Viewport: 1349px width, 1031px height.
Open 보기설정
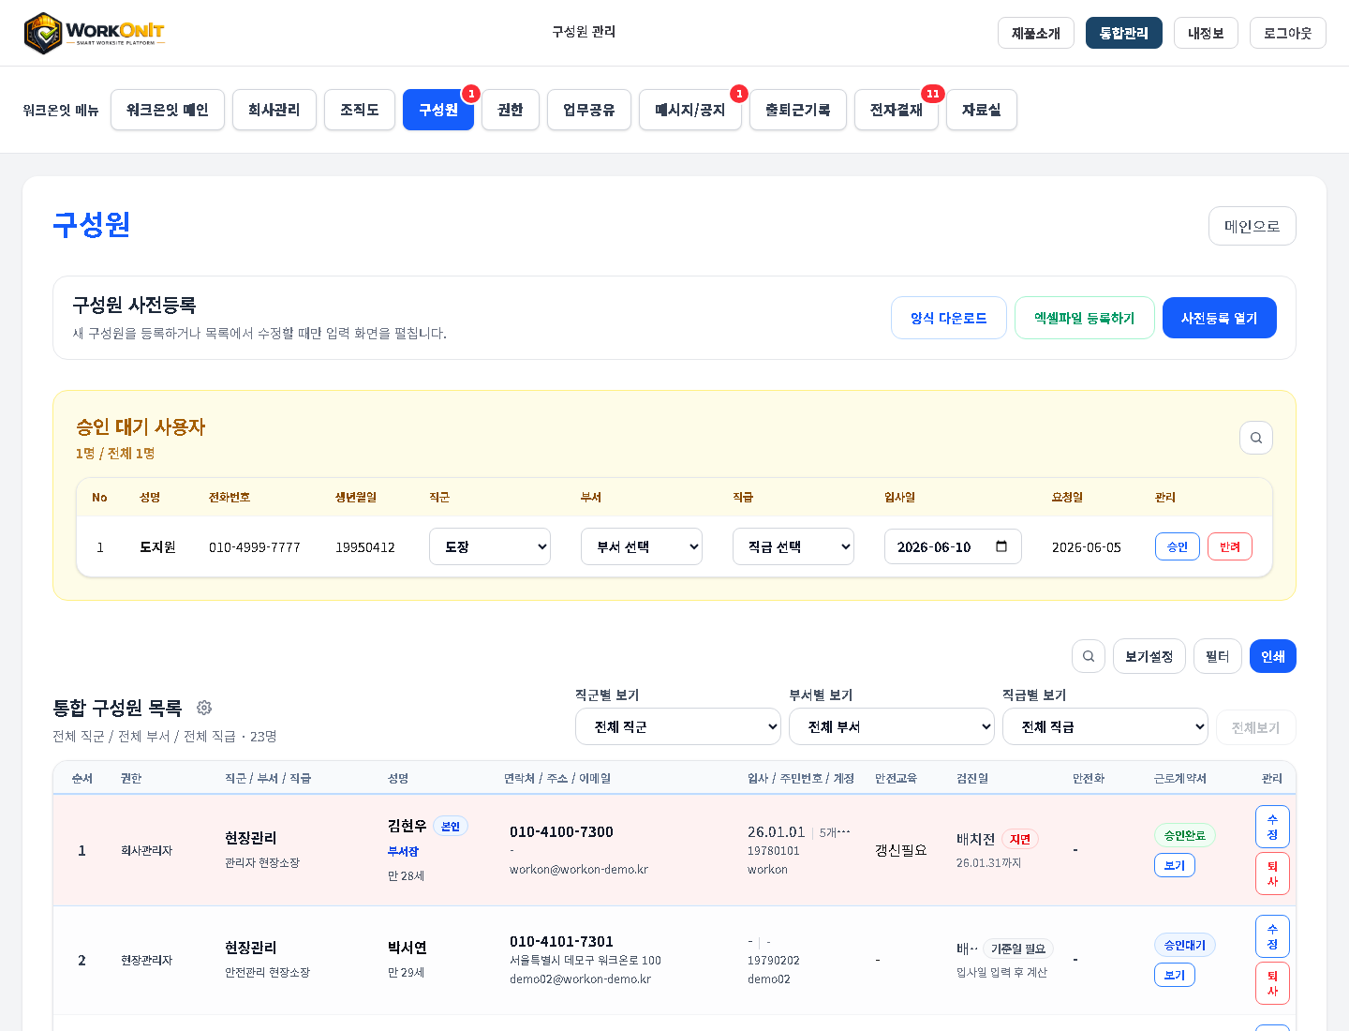[x=1149, y=656]
